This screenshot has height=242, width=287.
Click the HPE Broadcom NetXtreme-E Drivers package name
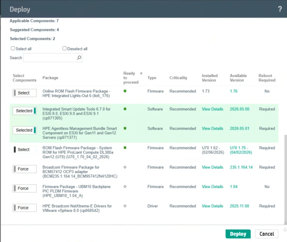tap(77, 208)
